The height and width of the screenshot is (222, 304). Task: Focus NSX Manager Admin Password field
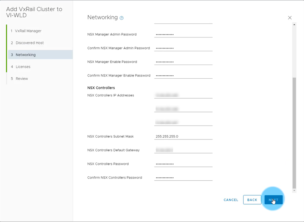point(183,34)
